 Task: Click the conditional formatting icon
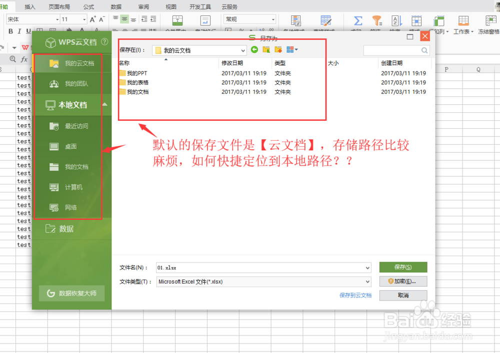(296, 21)
